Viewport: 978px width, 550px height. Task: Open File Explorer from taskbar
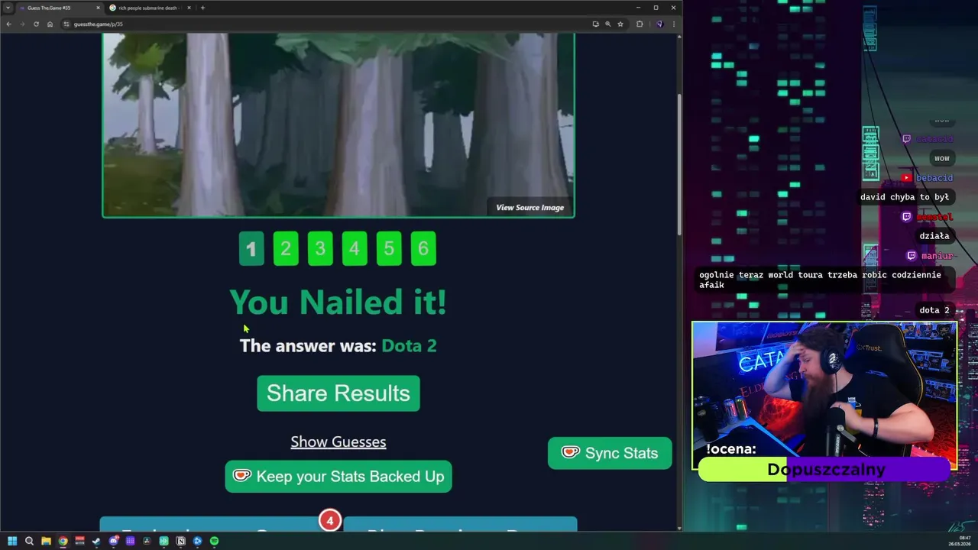46,541
